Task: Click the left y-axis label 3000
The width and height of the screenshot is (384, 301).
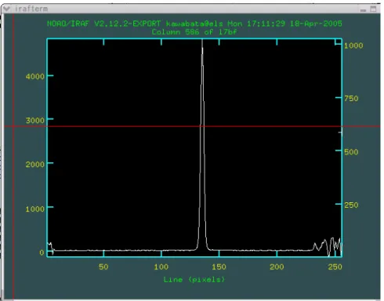Action: point(35,121)
